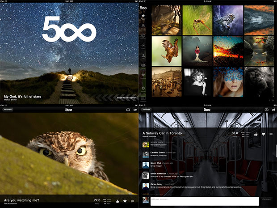The image size is (277, 208).
Task: Open the sepia city street thumbnail
Action: [x=167, y=82]
